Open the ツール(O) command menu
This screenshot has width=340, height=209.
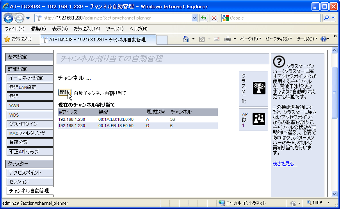[x=306, y=39]
